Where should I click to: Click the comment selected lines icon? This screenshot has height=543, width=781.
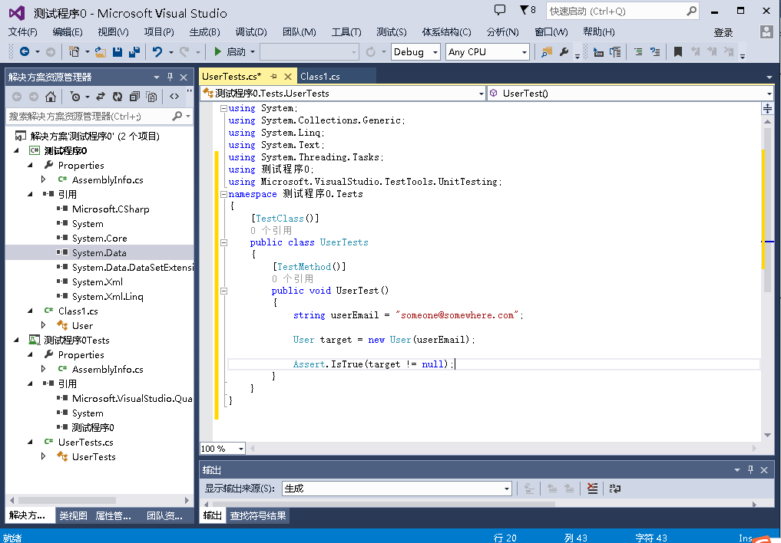[638, 51]
